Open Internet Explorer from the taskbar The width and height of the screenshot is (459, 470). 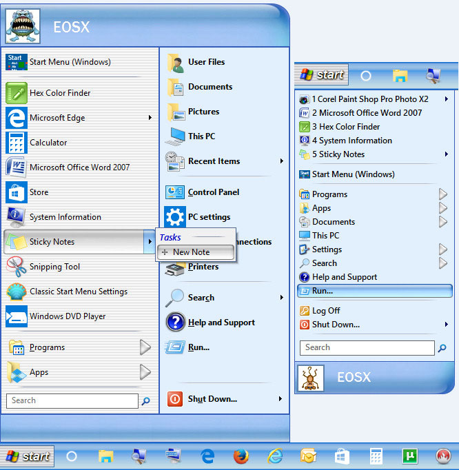point(275,456)
